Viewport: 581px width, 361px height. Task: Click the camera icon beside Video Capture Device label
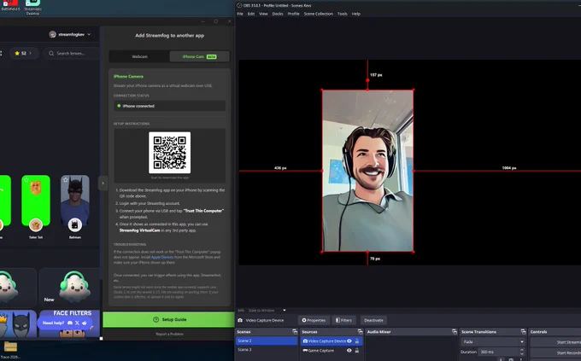pos(240,320)
